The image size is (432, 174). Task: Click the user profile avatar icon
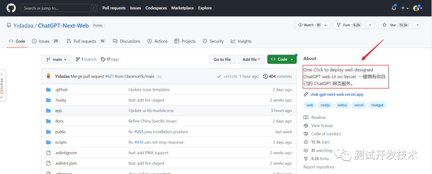[416, 8]
